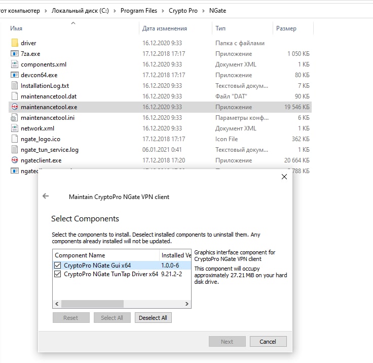Click the Reset button

point(71,318)
